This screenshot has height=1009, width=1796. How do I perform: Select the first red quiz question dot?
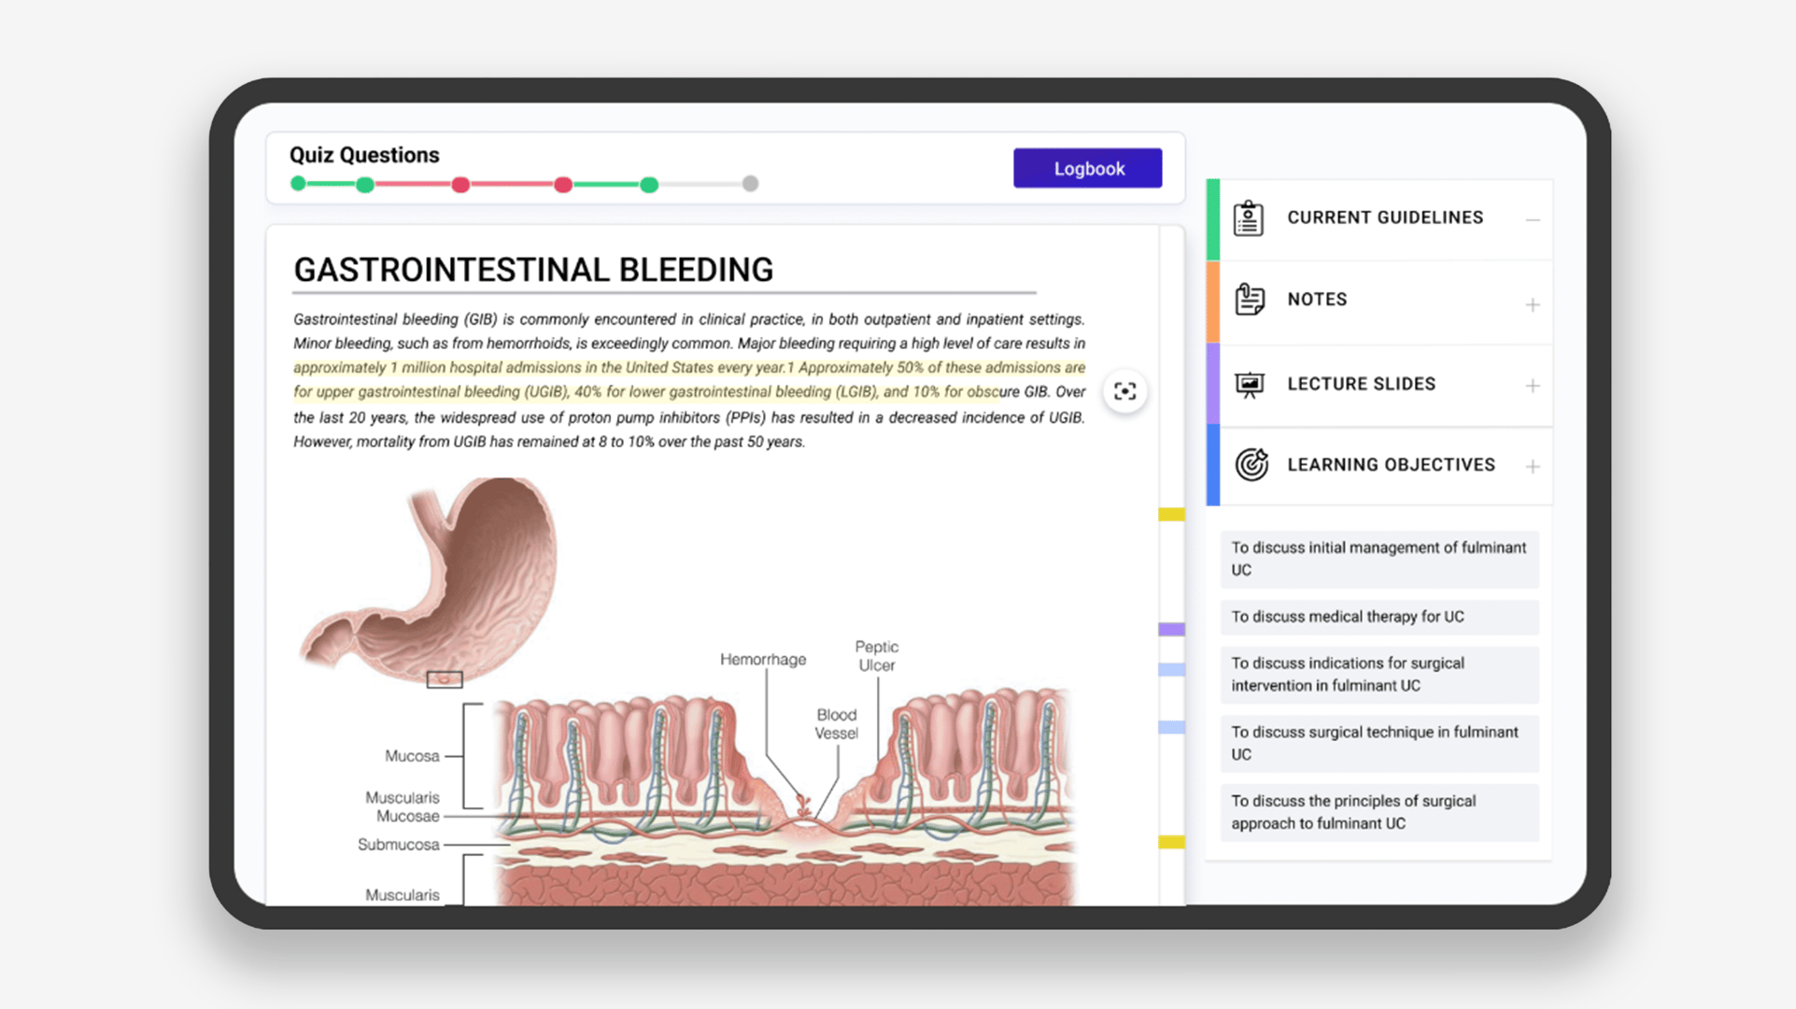coord(460,185)
